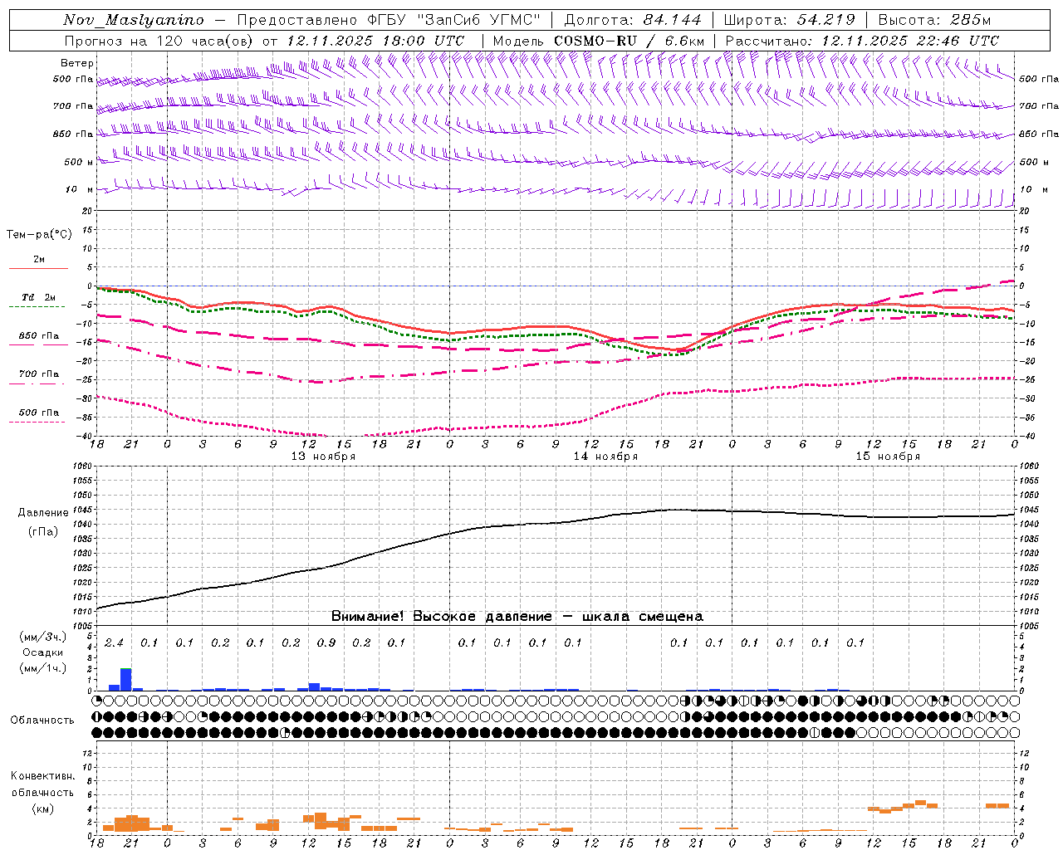
Task: Select the 'Широта: 54.219' latitude text
Action: 789,20
